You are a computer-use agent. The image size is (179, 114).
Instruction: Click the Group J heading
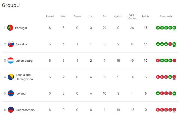[11, 5]
